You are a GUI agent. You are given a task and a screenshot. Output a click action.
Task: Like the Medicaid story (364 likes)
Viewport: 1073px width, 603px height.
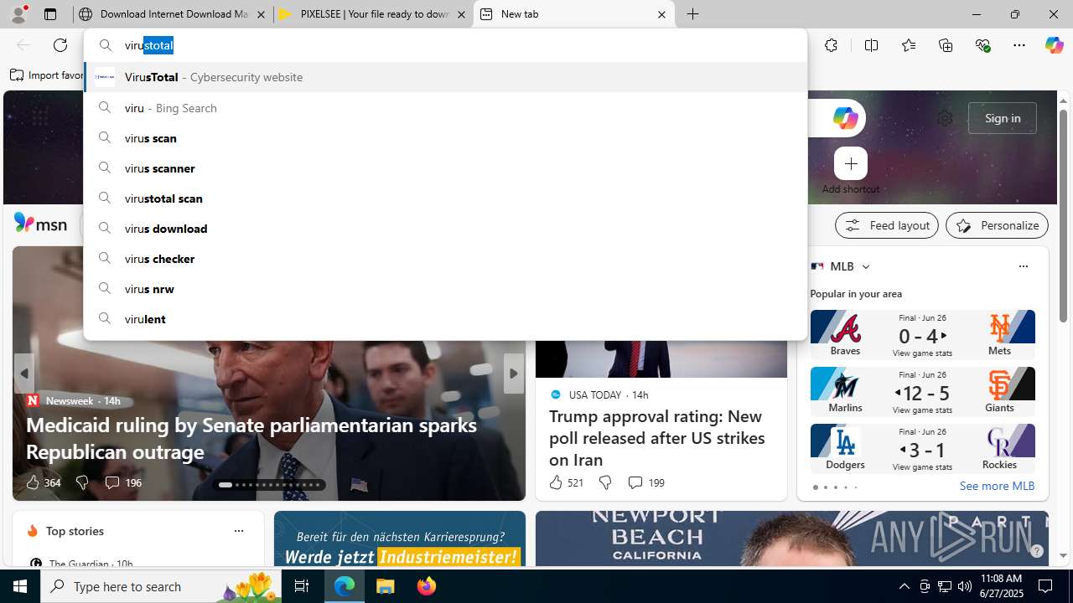pos(43,482)
